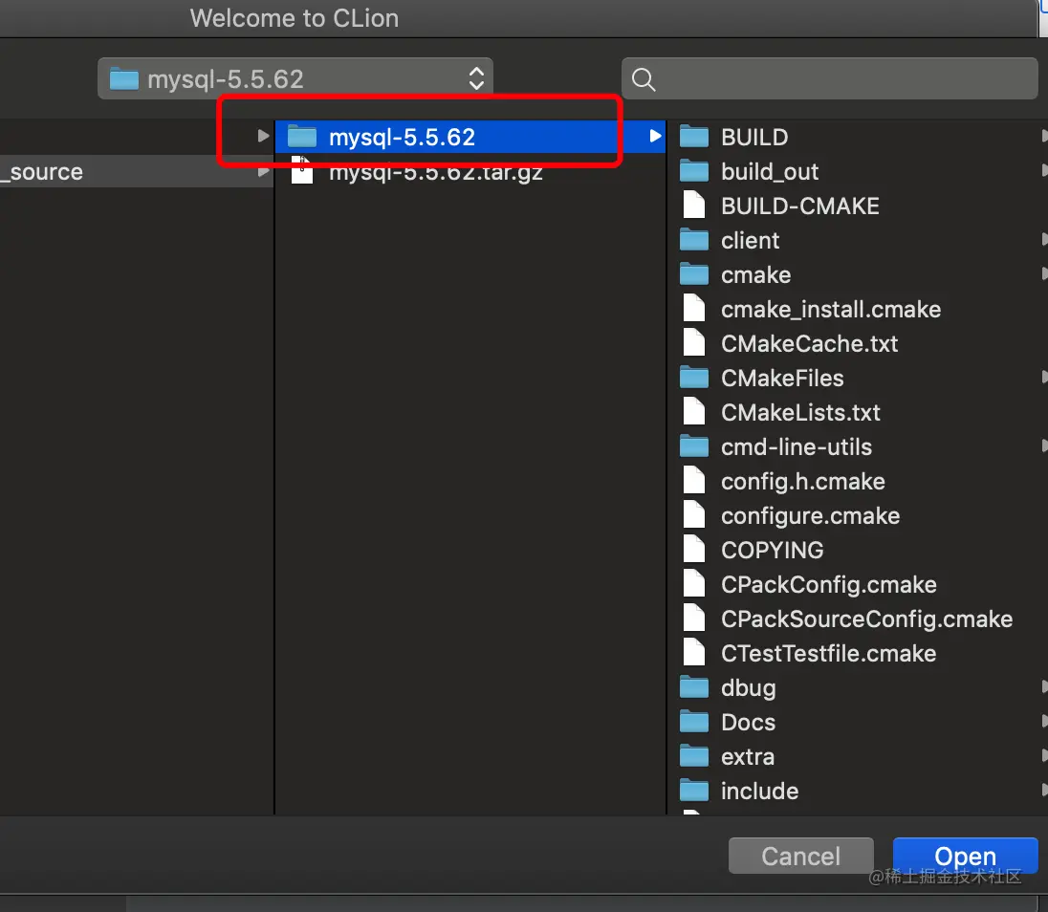The height and width of the screenshot is (912, 1048).
Task: Click the BUILD-CMAKE file icon
Action: 694,206
